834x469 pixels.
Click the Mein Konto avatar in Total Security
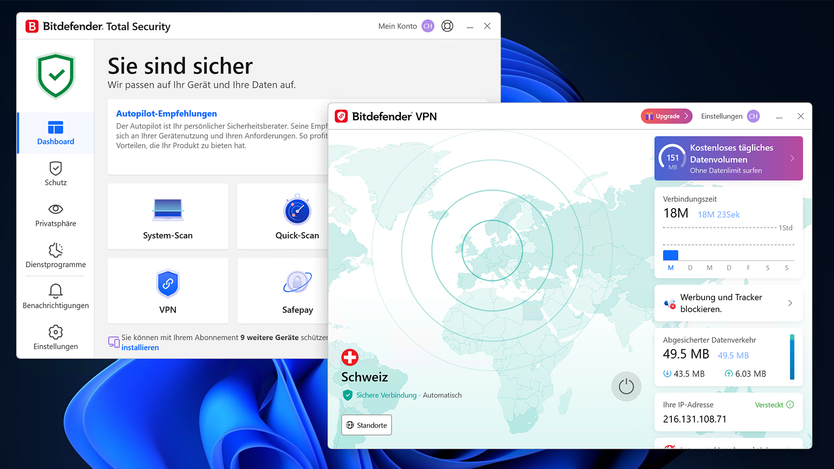coord(428,26)
